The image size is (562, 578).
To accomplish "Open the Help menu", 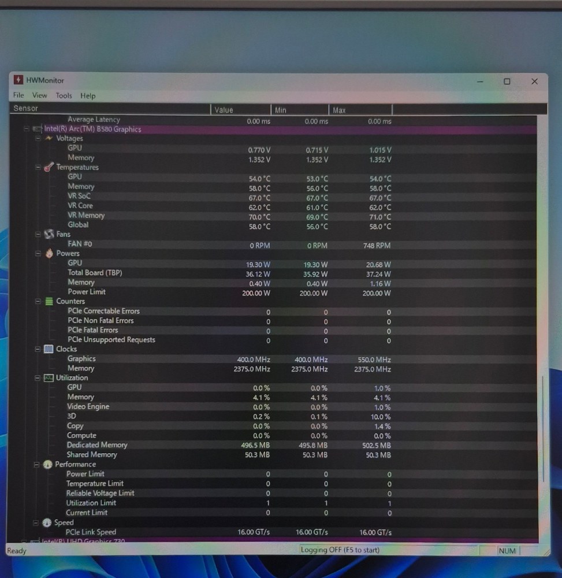I will point(88,96).
